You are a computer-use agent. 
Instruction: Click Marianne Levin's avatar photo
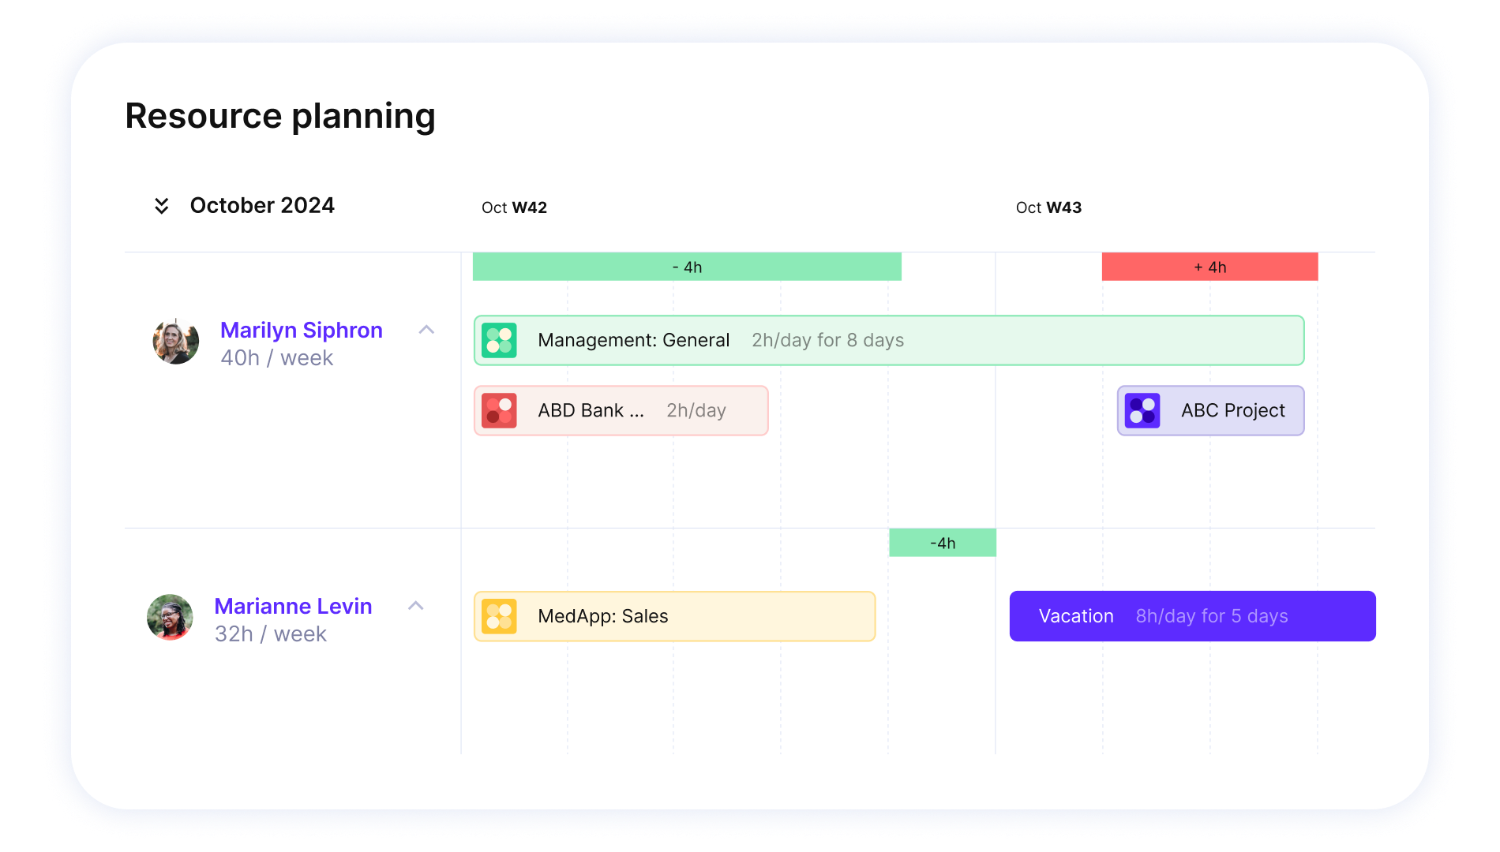[x=170, y=618]
